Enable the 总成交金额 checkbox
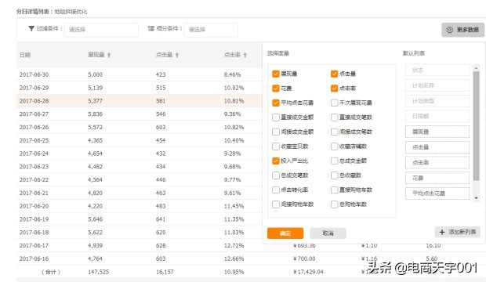486x282 pixels. (x=334, y=161)
